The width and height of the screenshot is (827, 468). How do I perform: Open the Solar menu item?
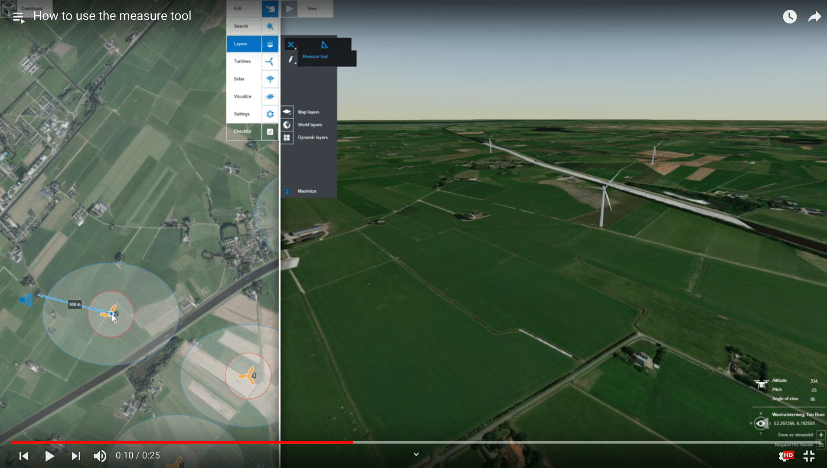(x=244, y=79)
